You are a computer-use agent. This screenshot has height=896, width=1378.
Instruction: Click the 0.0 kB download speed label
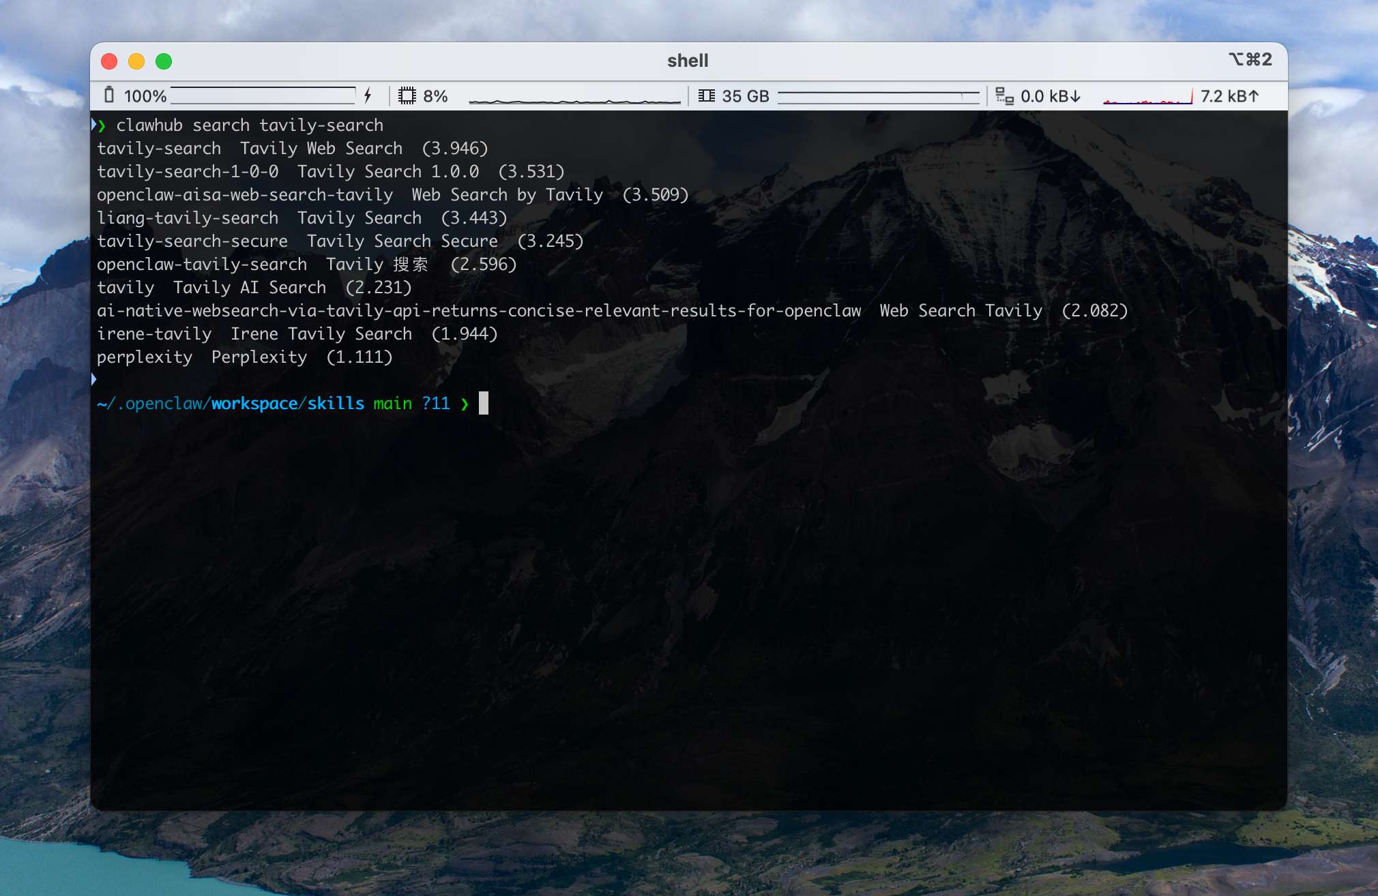pos(1051,96)
